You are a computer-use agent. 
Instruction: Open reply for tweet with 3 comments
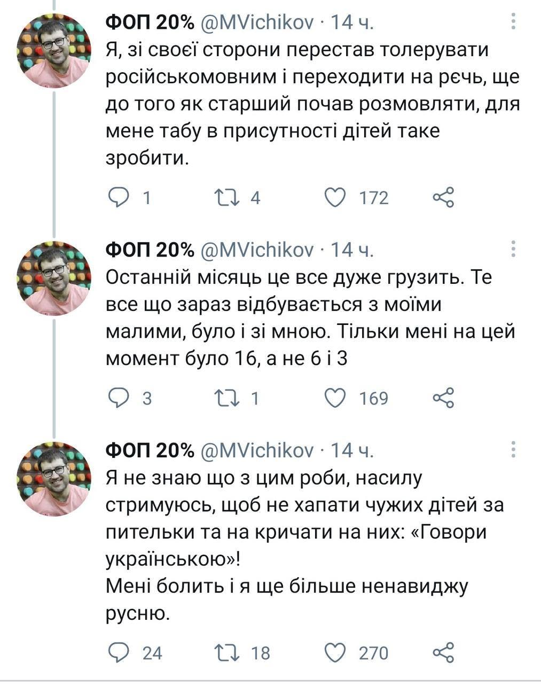tap(119, 398)
